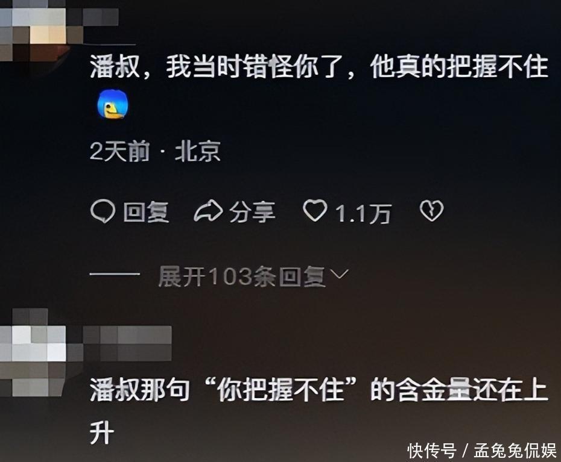This screenshot has height=462, width=561.
Task: Click the first commenter's blurred username
Action: pos(101,17)
